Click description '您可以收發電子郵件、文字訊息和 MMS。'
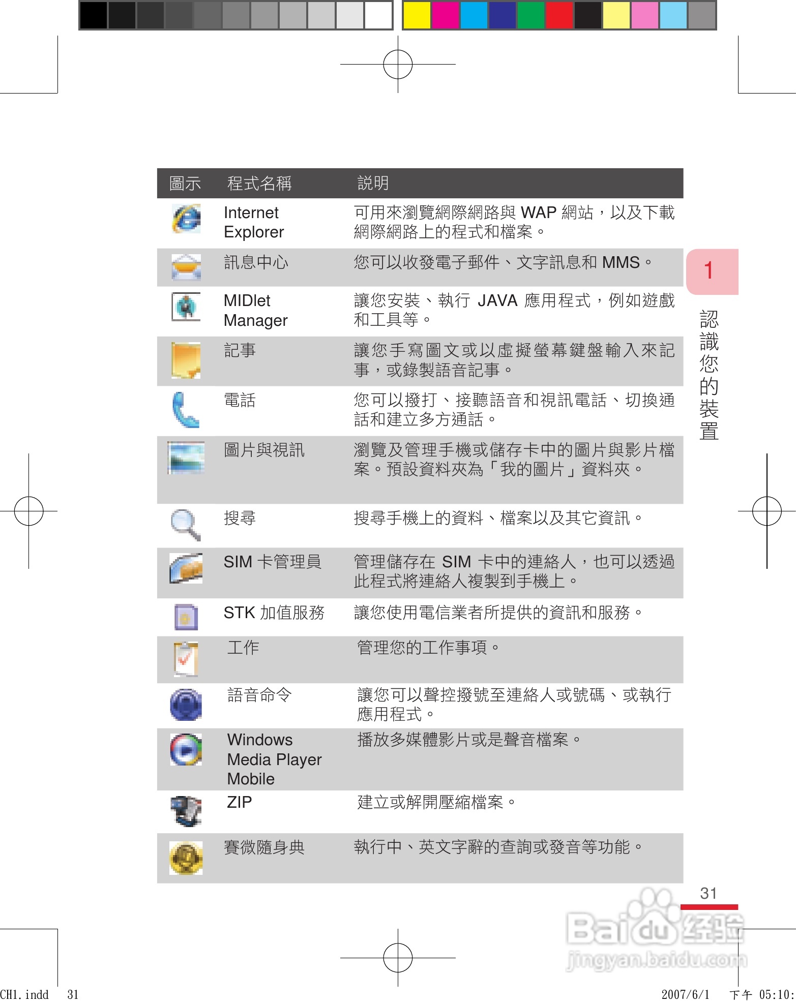This screenshot has height=1005, width=796. tap(504, 262)
